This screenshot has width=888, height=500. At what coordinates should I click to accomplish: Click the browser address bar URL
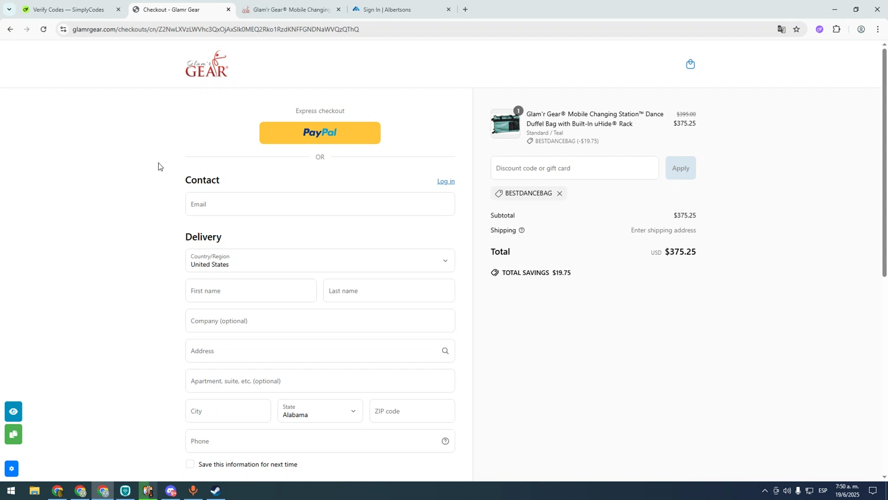coord(215,29)
